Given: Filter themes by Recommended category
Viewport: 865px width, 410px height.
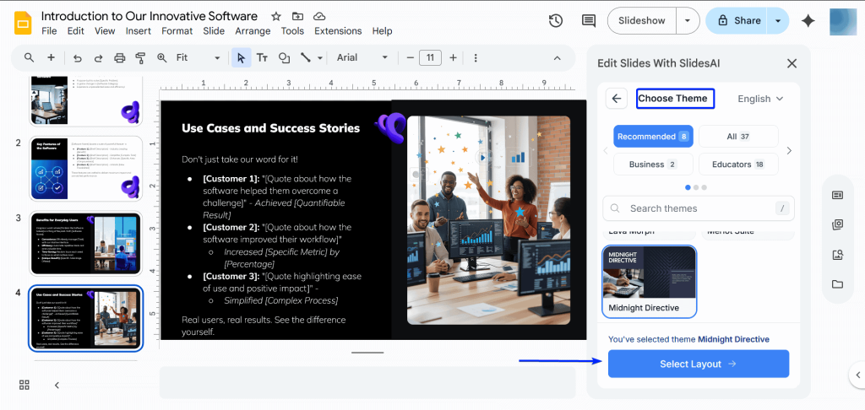Looking at the screenshot, I should tap(653, 137).
